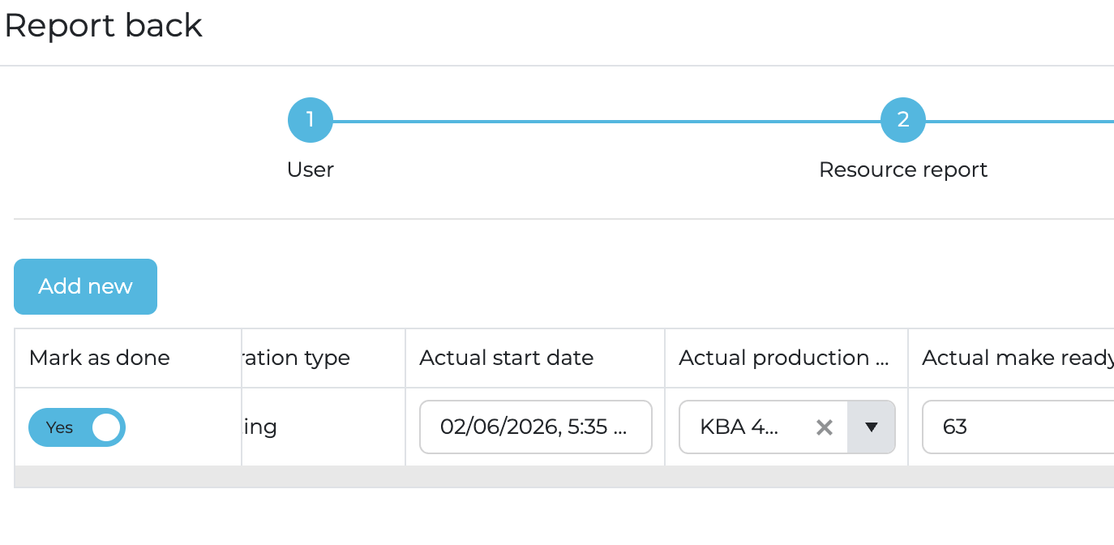Click the horizontal scrollbar below the table

tap(563, 477)
